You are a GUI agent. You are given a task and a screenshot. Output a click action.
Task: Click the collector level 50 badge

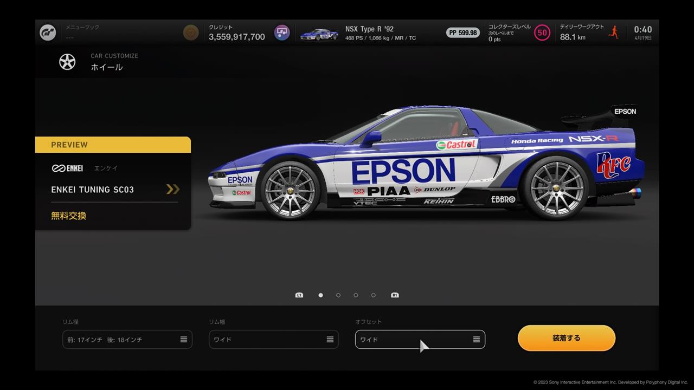click(542, 32)
